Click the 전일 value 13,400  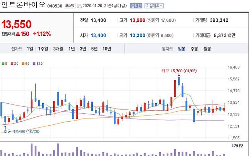click(98, 20)
